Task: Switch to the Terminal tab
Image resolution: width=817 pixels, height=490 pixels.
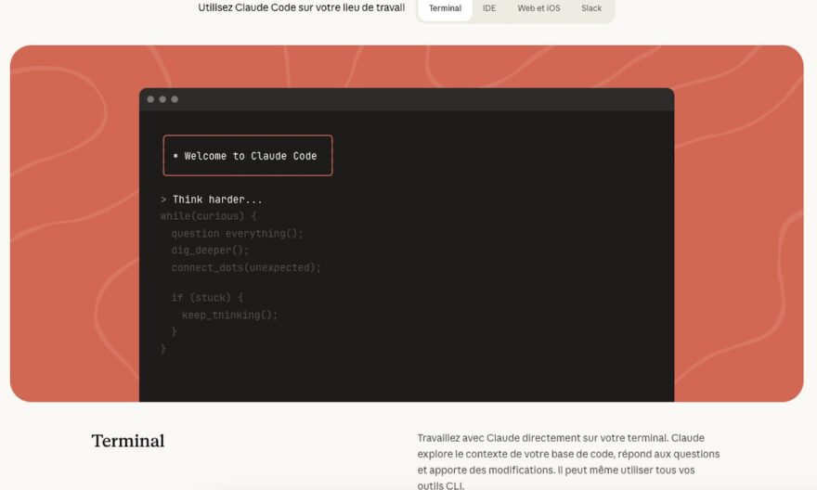Action: tap(445, 8)
